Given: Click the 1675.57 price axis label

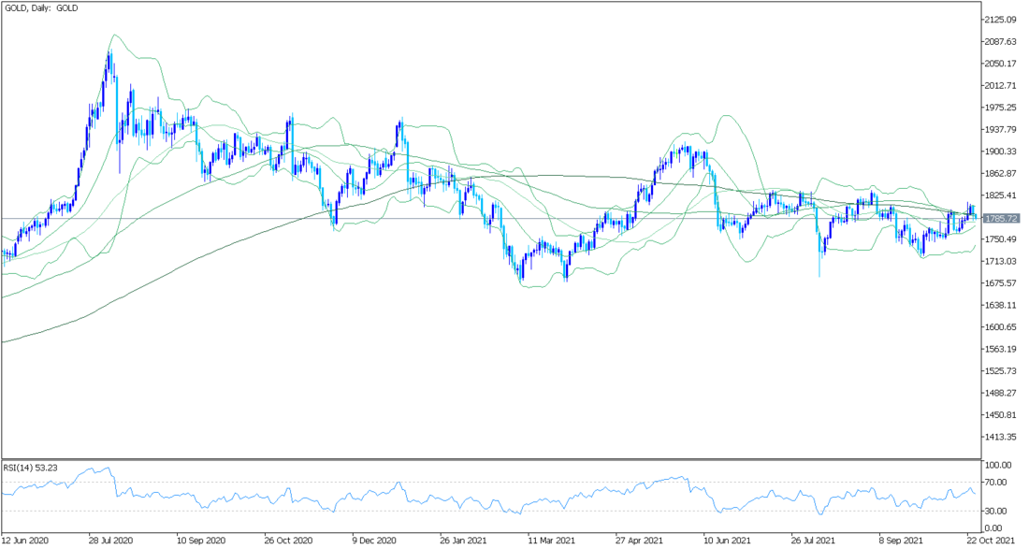Looking at the screenshot, I should (x=1000, y=283).
